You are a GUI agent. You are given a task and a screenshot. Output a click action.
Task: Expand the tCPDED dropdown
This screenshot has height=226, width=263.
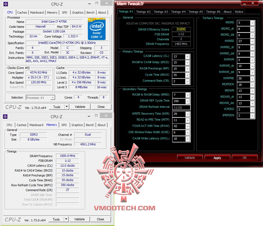(x=252, y=110)
